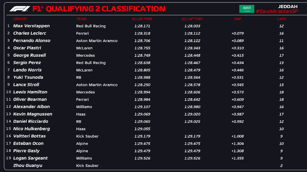The height and width of the screenshot is (172, 307).
Task: Click Verstappen's Q2 time 1:28.033
Action: click(x=192, y=26)
